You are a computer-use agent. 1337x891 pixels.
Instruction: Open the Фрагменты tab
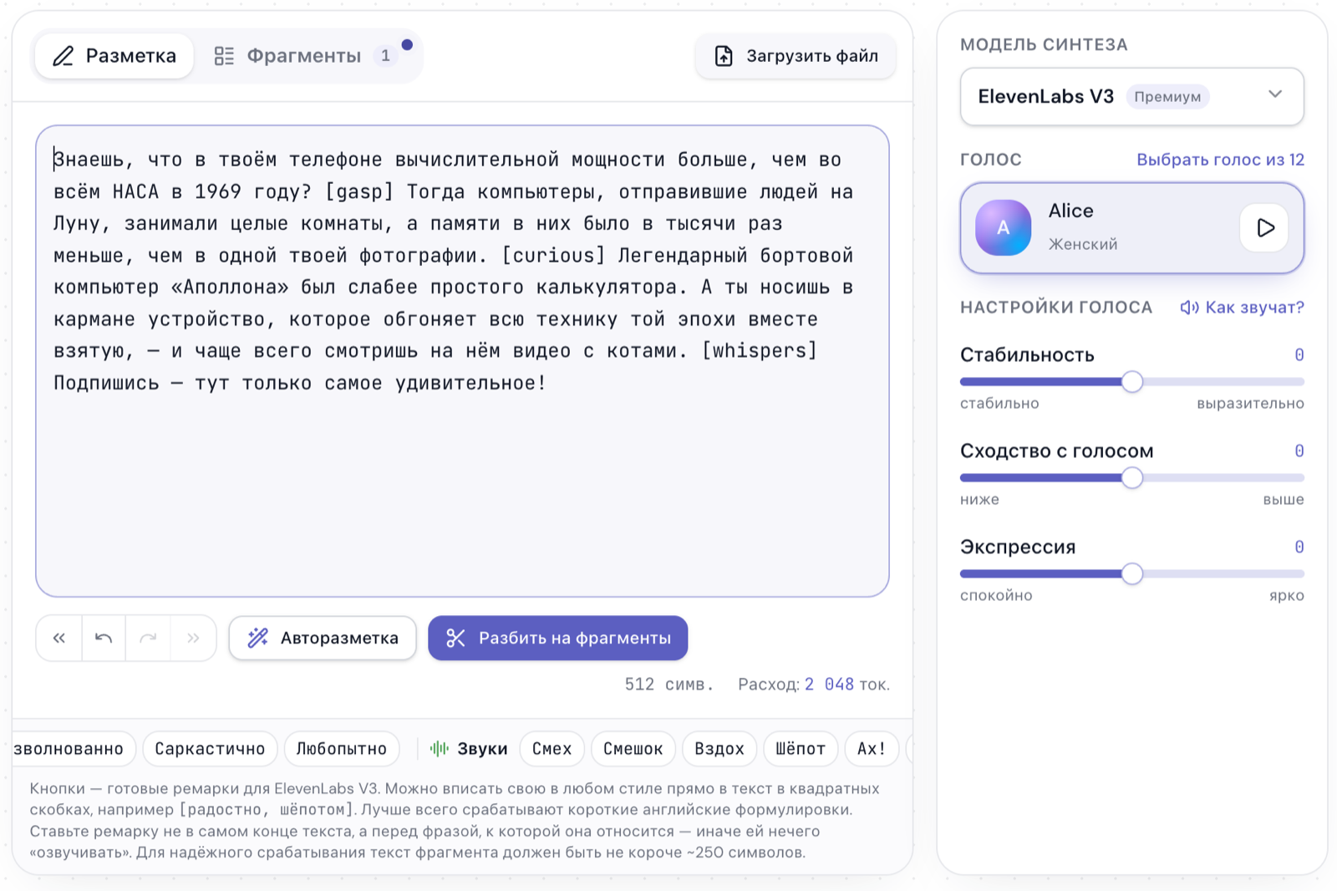(305, 56)
